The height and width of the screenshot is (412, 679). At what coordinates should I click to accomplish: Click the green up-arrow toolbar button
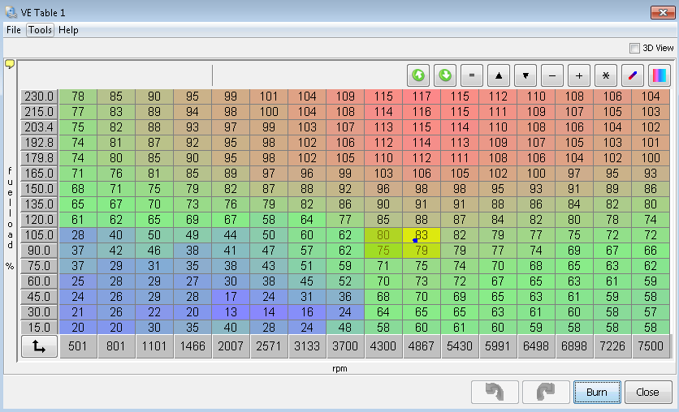418,75
